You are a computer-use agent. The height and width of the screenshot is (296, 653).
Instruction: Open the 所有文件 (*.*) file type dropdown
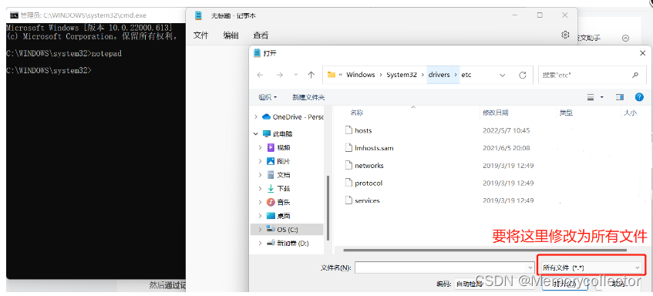point(591,267)
